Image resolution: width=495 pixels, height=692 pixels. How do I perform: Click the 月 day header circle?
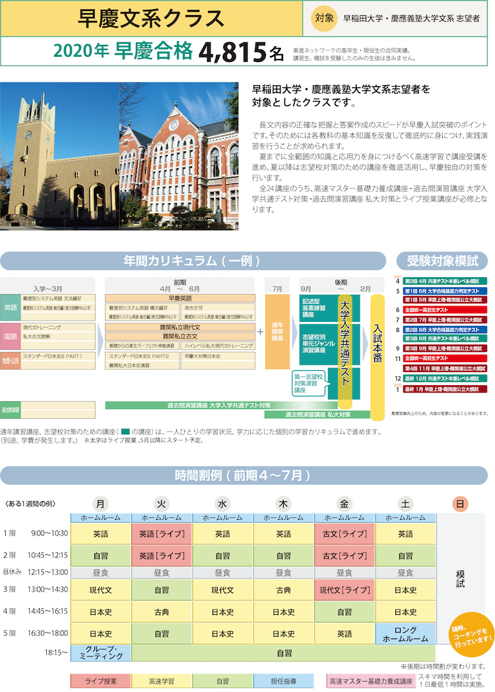click(101, 504)
